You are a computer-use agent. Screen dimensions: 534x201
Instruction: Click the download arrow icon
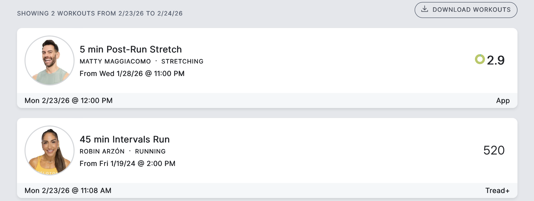tap(424, 9)
